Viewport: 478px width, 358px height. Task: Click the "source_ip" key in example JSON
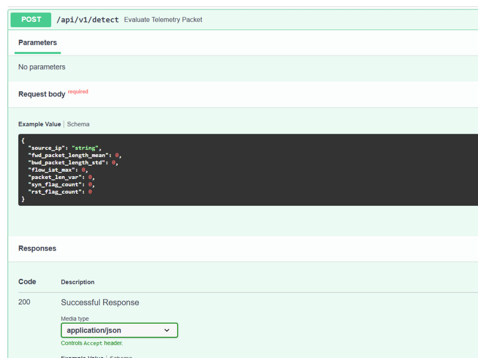[x=46, y=148]
